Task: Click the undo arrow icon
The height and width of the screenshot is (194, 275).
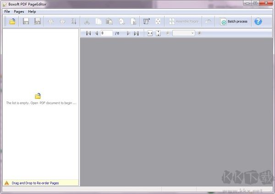Action: click(208, 22)
